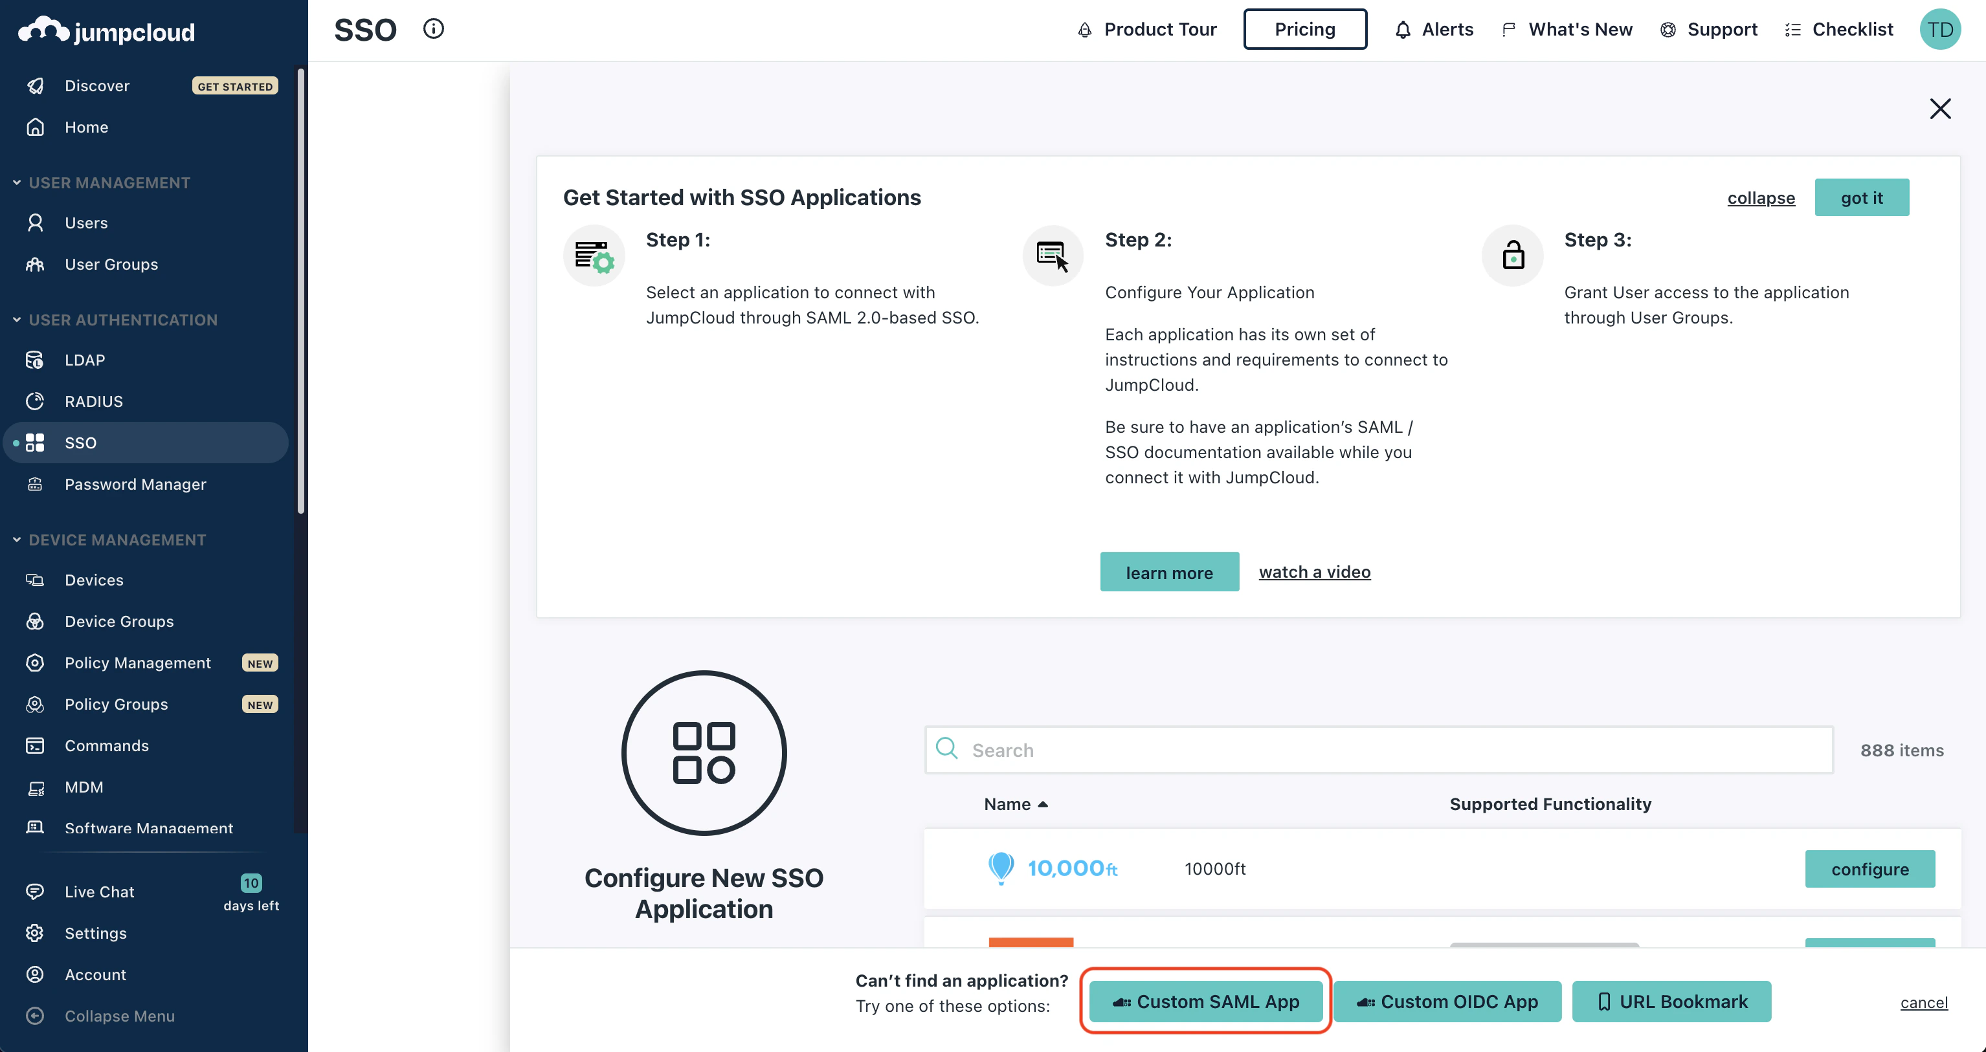Image resolution: width=1986 pixels, height=1052 pixels.
Task: Click Software Management in sidebar
Action: [148, 827]
